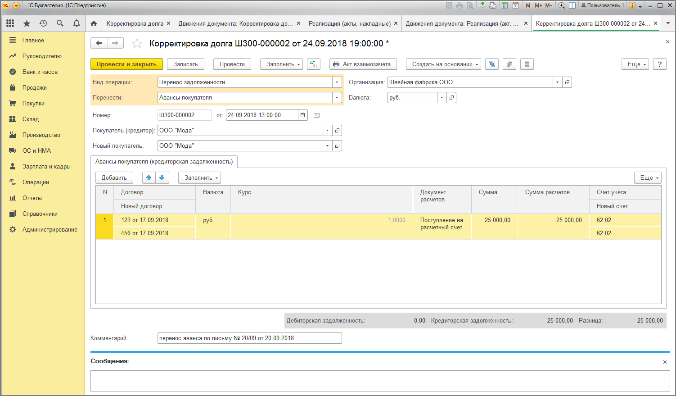The width and height of the screenshot is (676, 396).
Task: Navigate back with the left arrow
Action: 99,43
